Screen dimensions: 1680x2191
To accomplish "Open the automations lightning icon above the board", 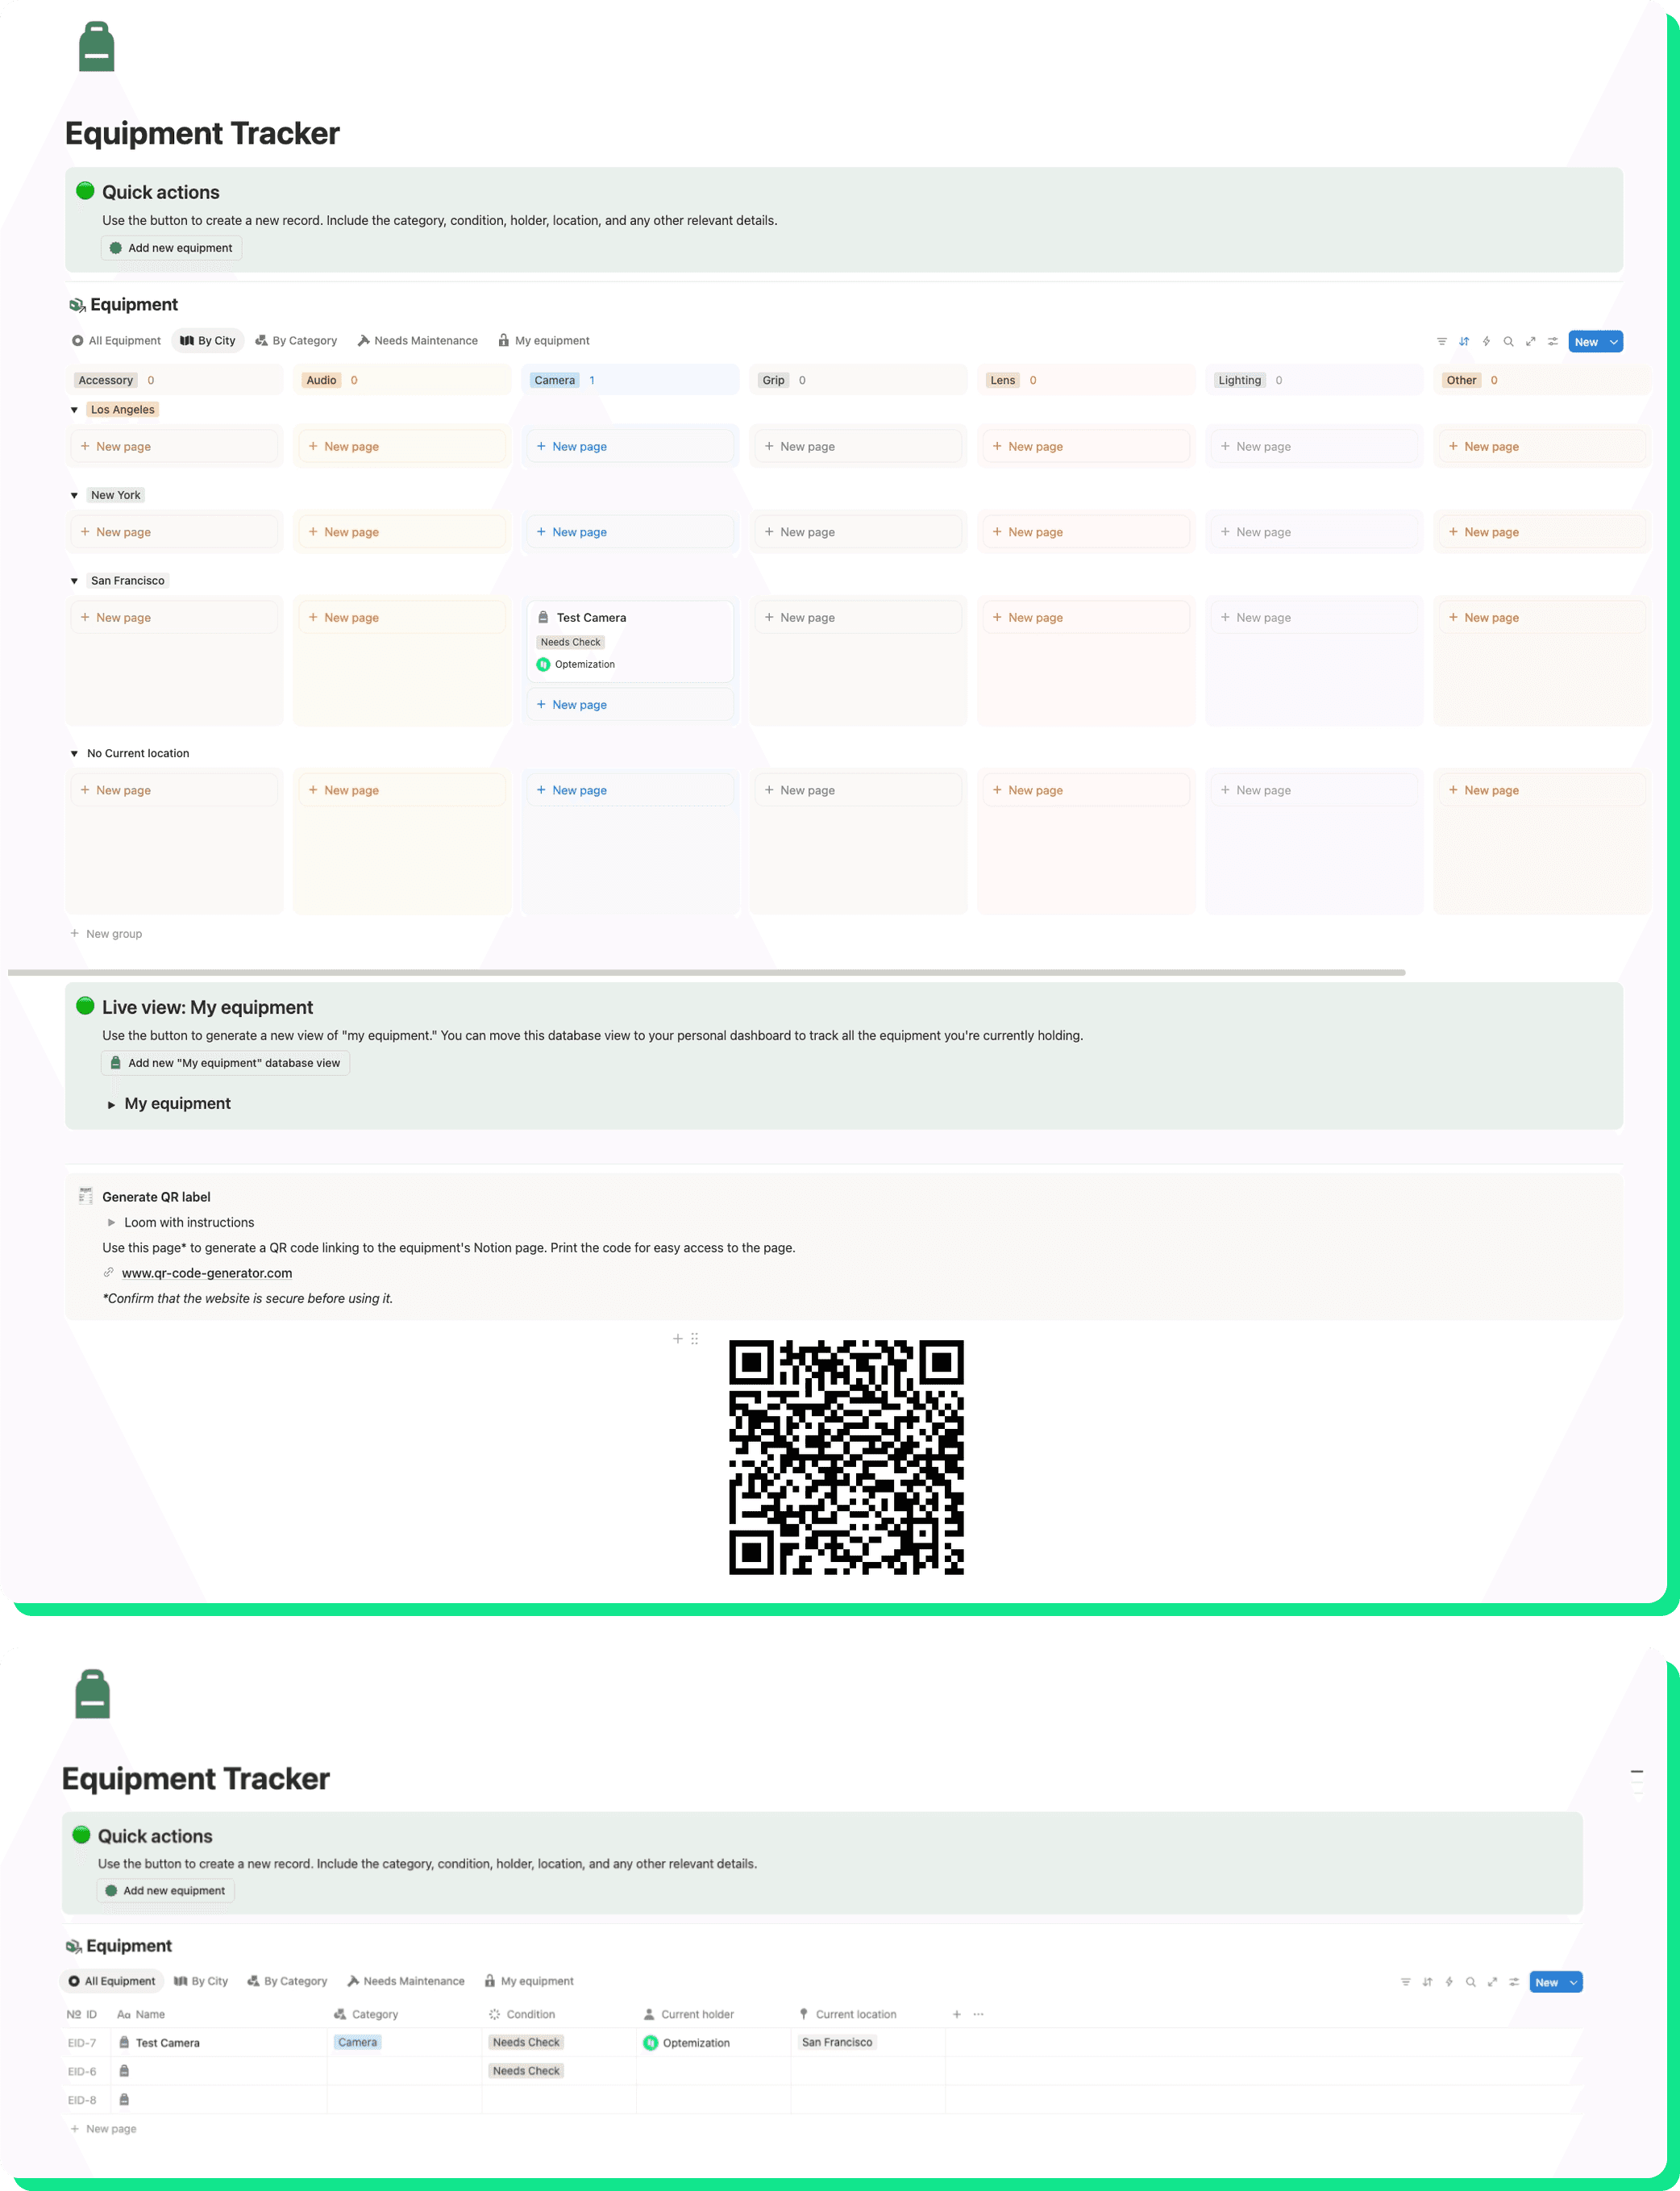I will click(x=1486, y=342).
